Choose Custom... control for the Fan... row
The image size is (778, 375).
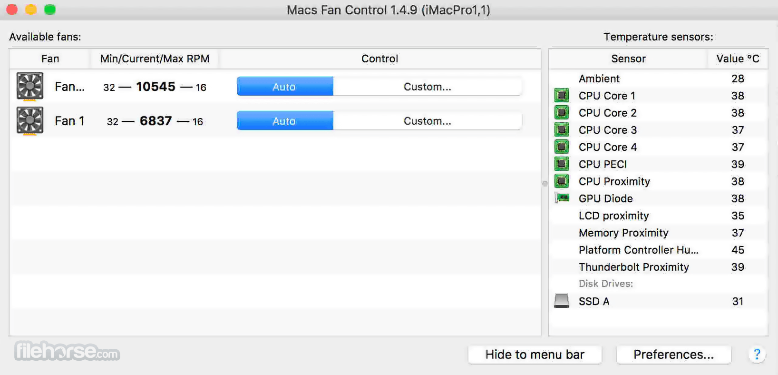point(428,87)
